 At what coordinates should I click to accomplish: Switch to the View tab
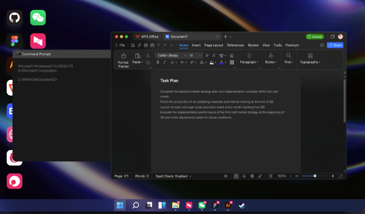pyautogui.click(x=266, y=45)
